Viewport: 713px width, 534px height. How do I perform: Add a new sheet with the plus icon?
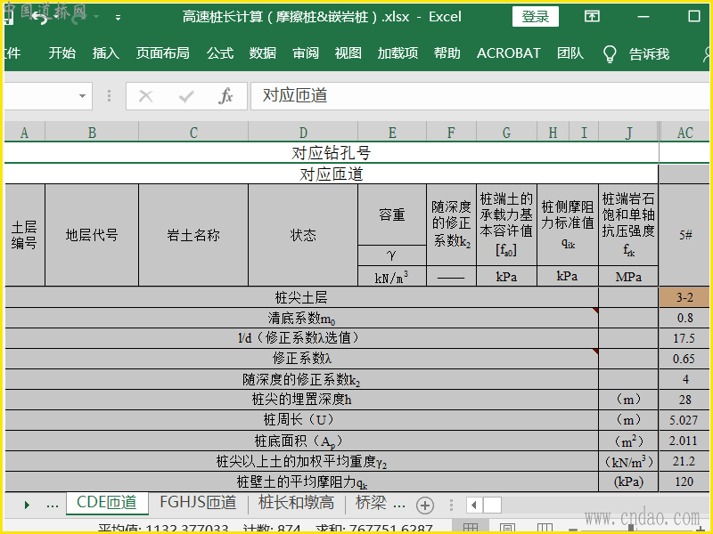click(x=425, y=505)
